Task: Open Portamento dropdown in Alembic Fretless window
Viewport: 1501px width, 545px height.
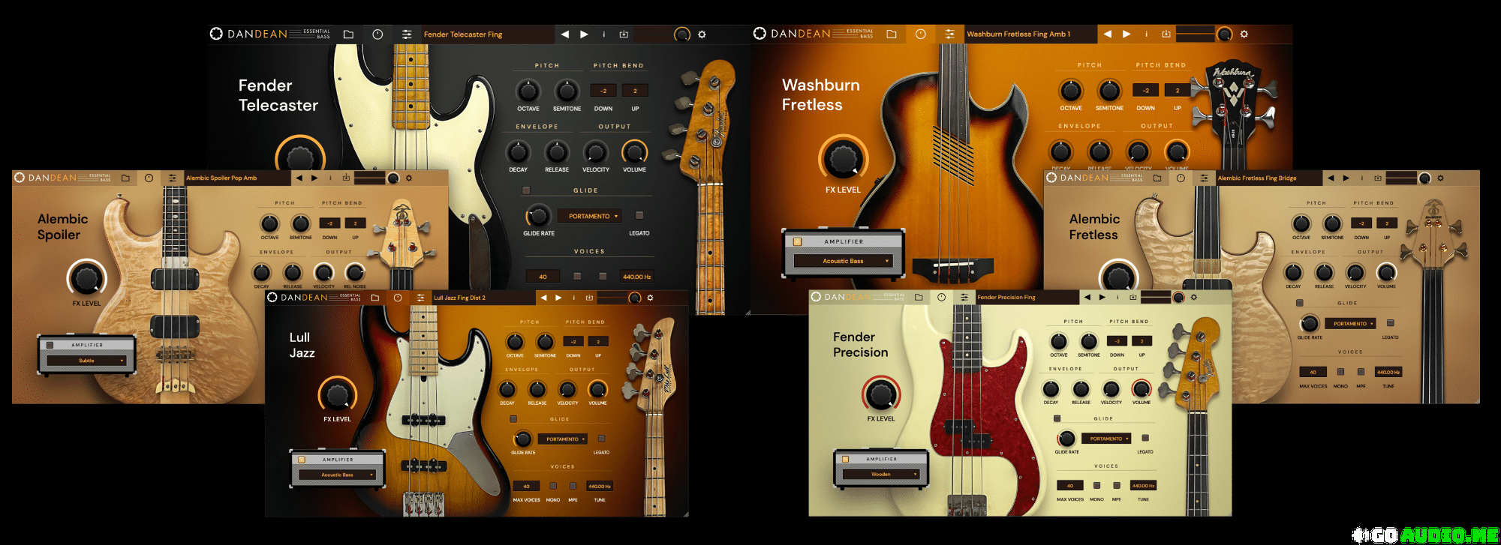Action: 1350,324
